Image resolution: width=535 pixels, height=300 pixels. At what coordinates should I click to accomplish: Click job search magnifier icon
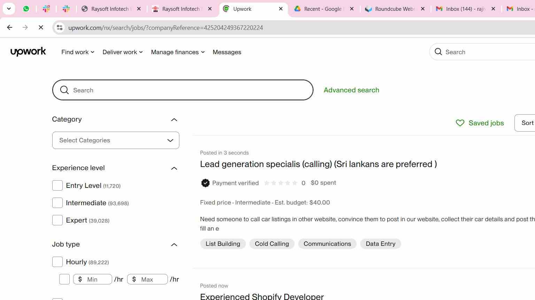click(x=64, y=90)
